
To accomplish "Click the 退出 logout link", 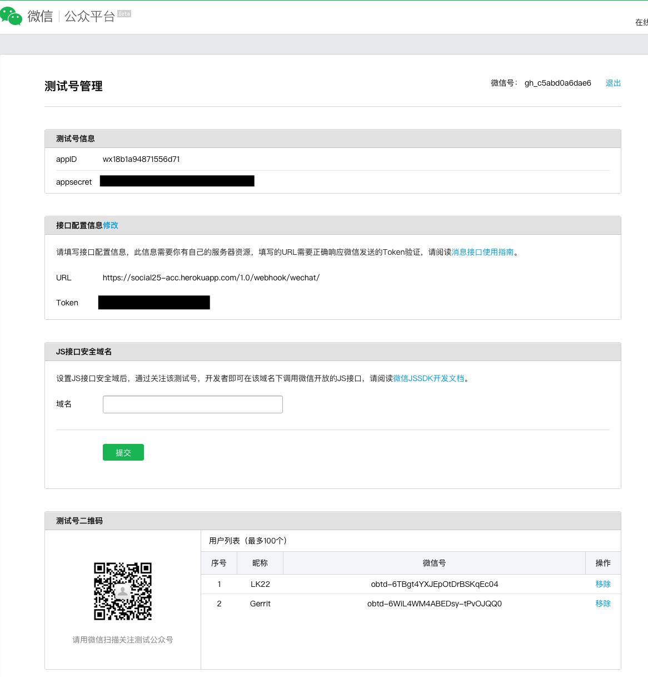I will click(x=613, y=83).
